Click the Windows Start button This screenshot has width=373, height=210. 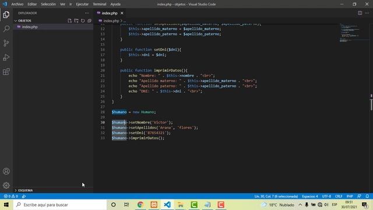[6, 205]
